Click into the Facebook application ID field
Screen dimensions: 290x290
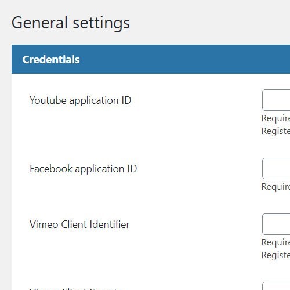tap(276, 168)
